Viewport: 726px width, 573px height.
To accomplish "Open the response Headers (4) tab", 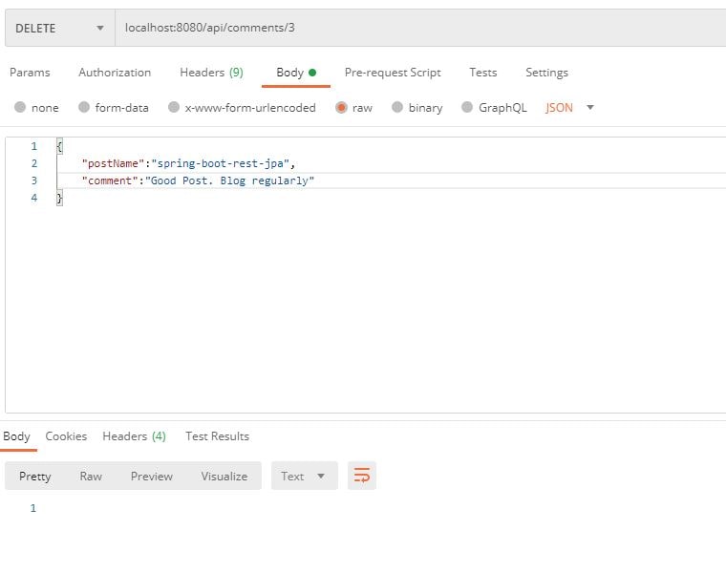I will click(x=135, y=436).
